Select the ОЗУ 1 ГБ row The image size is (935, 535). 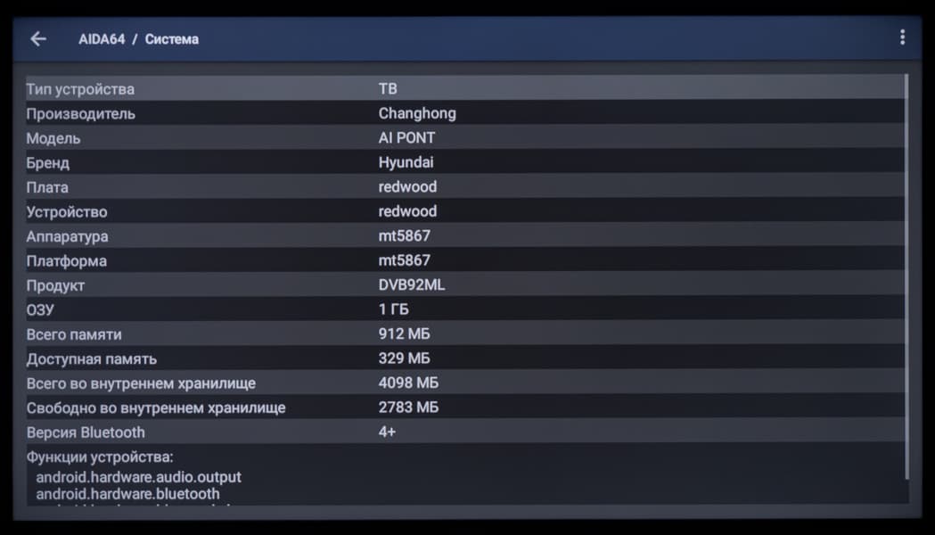coord(463,309)
